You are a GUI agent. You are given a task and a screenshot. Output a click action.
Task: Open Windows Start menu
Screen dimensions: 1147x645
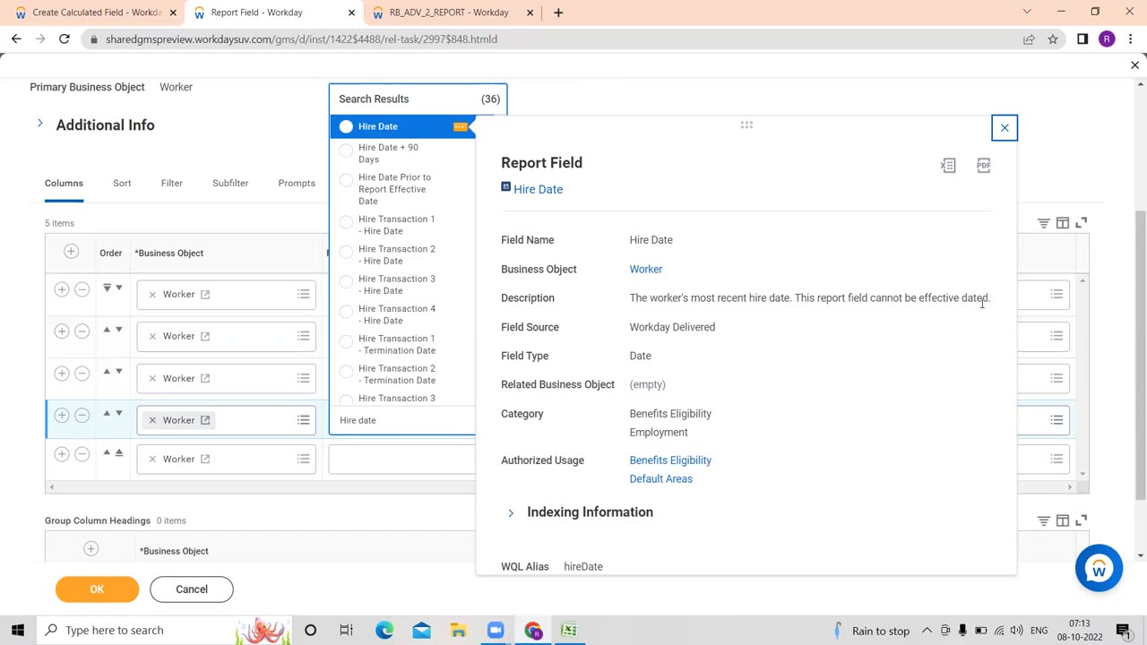coord(18,630)
